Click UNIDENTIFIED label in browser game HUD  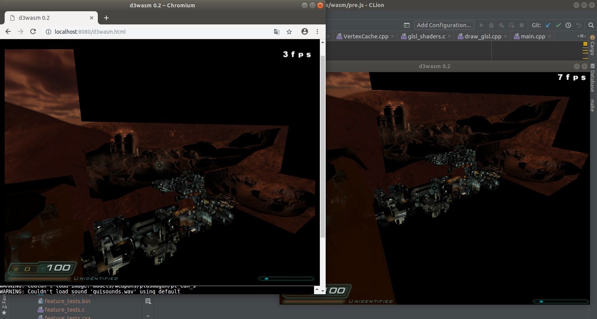click(x=96, y=278)
